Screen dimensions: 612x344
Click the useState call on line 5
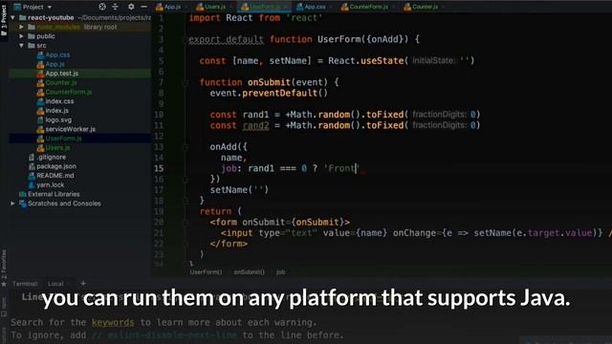tap(382, 61)
